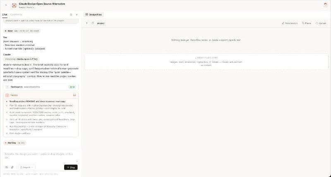
Task: Switch to the Comments tab
Action: [x=17, y=14]
